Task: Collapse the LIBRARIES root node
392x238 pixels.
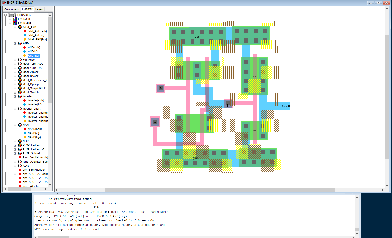Action: [x=5, y=15]
